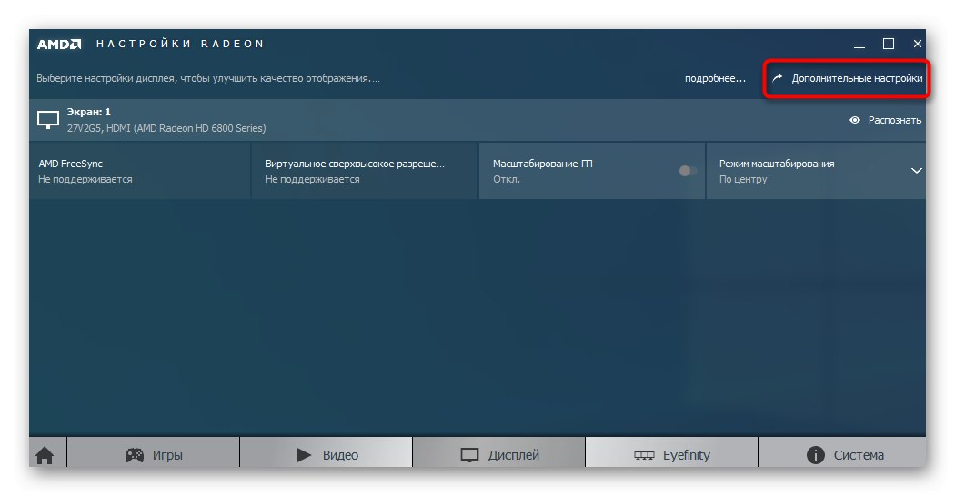Click the monitor icon for Экран 1
Image resolution: width=955 pixels, height=496 pixels.
(48, 120)
